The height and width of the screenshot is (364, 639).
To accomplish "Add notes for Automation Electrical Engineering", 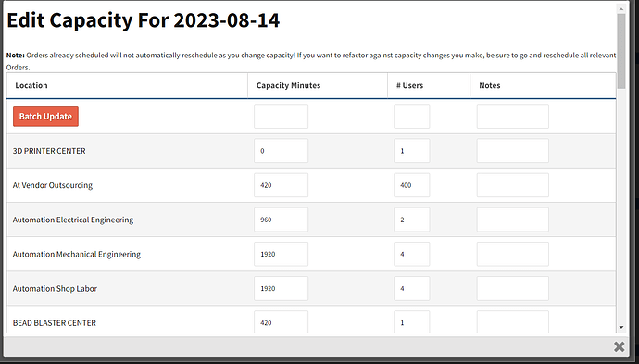I will (x=513, y=220).
